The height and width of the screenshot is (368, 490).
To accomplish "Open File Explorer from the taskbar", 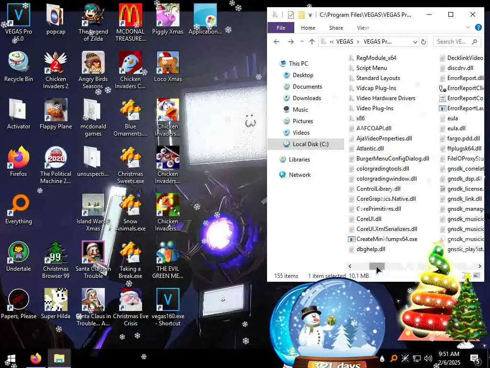I will click(x=59, y=358).
